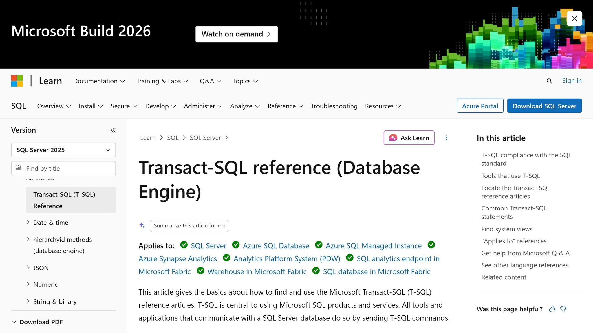The image size is (593, 333).
Task: Expand the Numeric tree node
Action: click(28, 284)
